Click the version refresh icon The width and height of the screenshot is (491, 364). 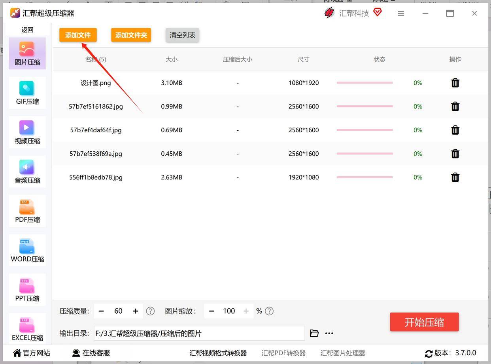coord(429,353)
